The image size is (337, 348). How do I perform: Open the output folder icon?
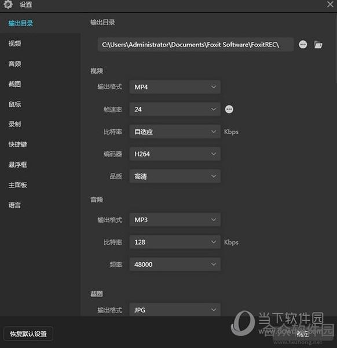(318, 45)
